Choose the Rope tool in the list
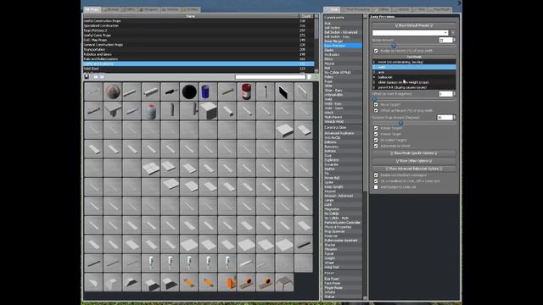This screenshot has height=305, width=543. click(343, 81)
